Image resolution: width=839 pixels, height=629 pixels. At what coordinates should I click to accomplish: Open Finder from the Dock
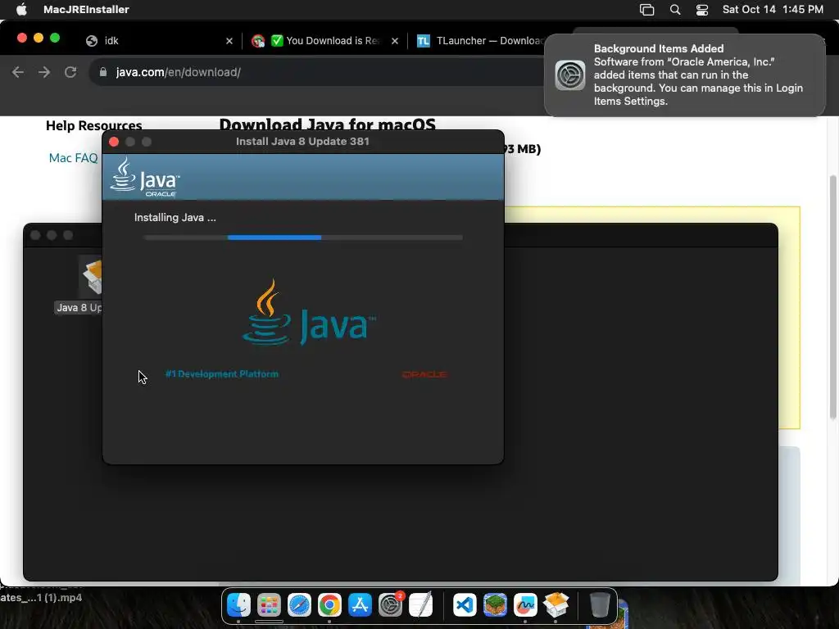[x=238, y=605]
